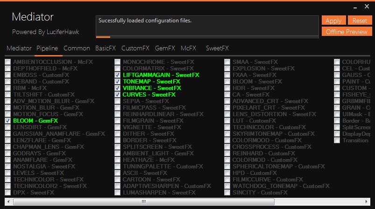Enable DPX - SweetFX checkbox
This screenshot has width=375, height=209.
7,193
